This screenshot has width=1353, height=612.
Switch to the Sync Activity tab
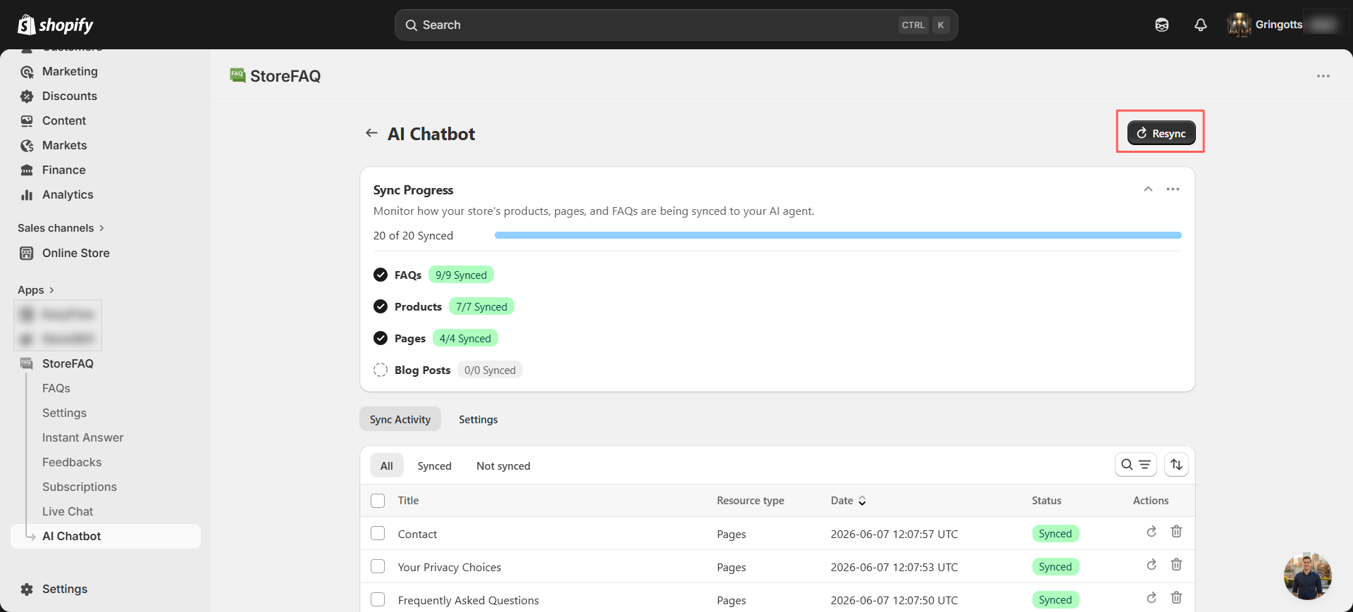tap(400, 419)
